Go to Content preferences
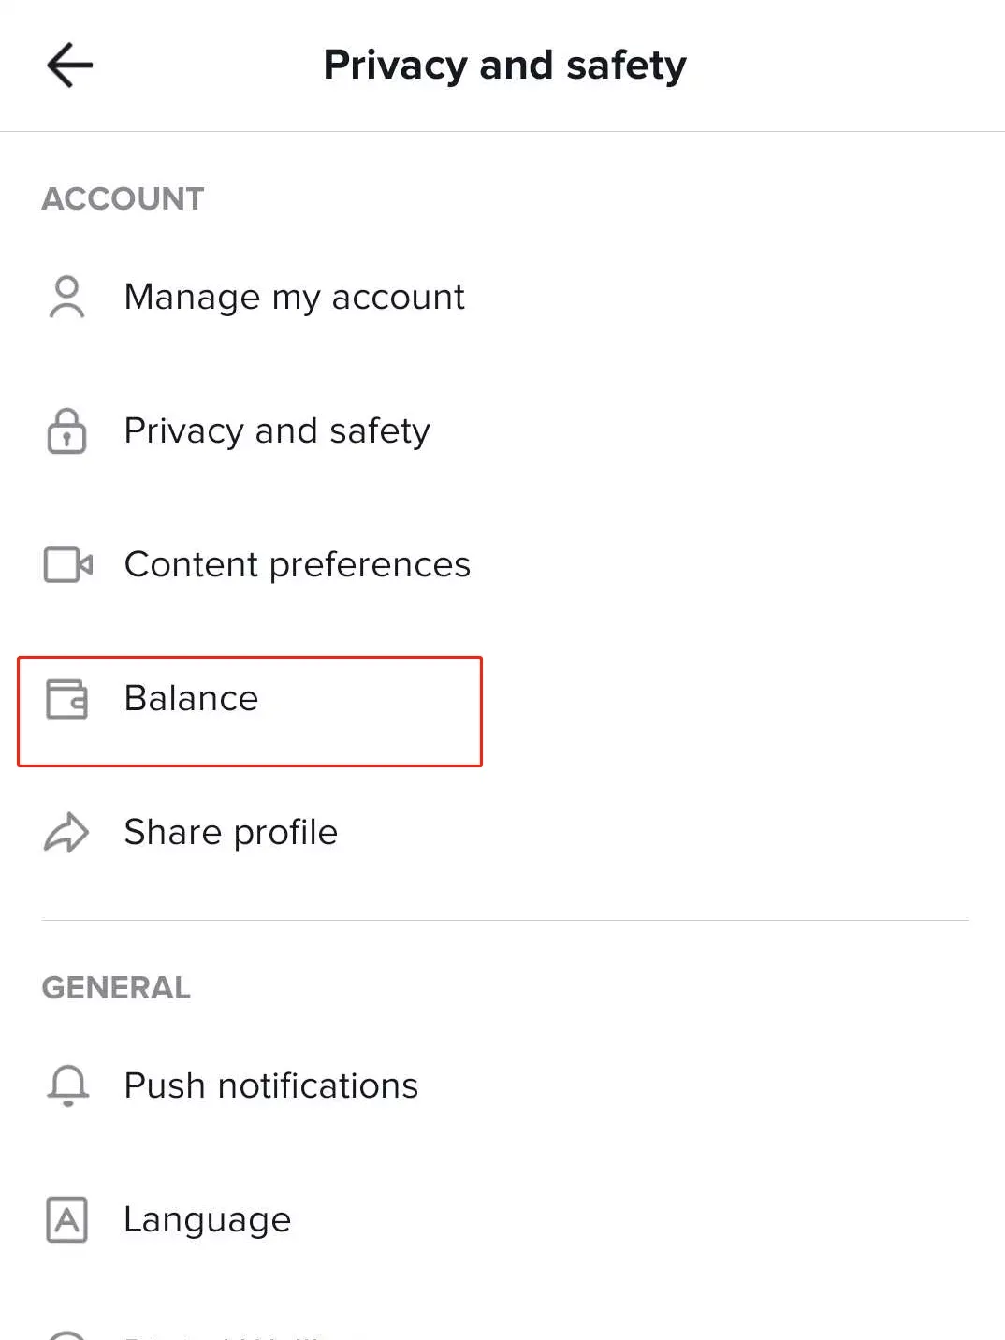This screenshot has width=1005, height=1340. pos(297,565)
